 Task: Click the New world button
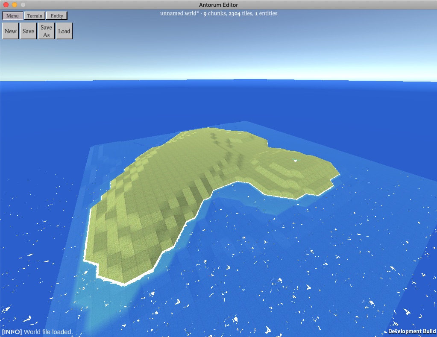point(11,31)
